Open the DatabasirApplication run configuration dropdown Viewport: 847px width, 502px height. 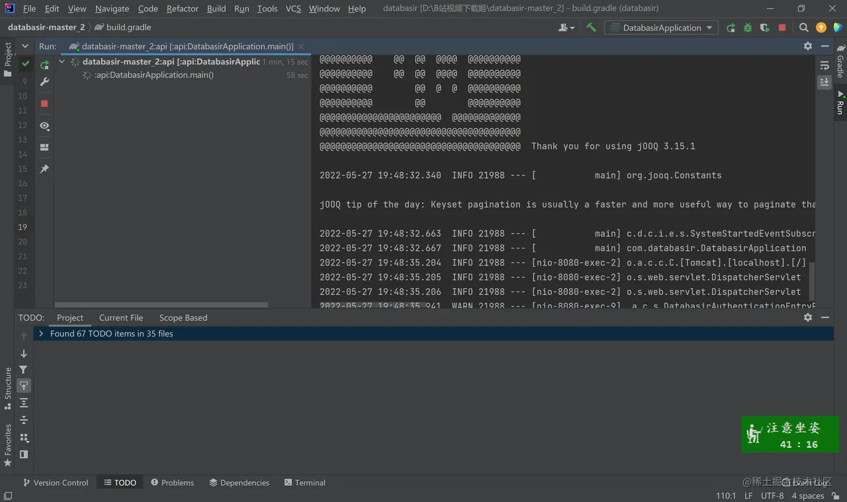click(662, 27)
